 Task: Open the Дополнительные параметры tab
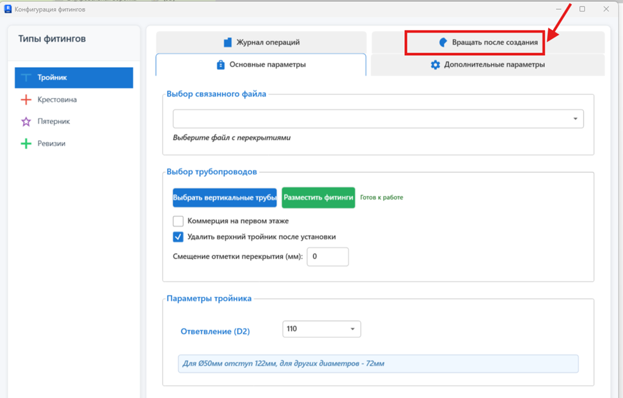488,65
